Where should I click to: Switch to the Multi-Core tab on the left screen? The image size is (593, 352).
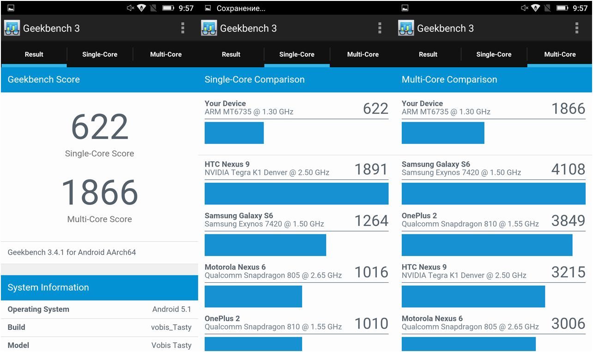click(x=166, y=54)
